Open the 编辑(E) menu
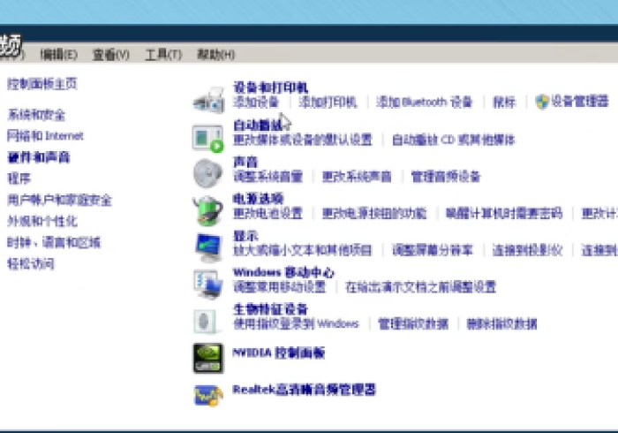The height and width of the screenshot is (433, 618). click(58, 55)
